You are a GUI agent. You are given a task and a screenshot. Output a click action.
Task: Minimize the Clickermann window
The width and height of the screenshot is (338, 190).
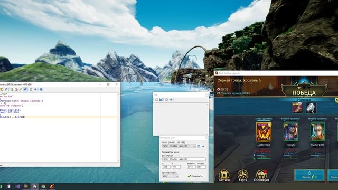[100, 84]
